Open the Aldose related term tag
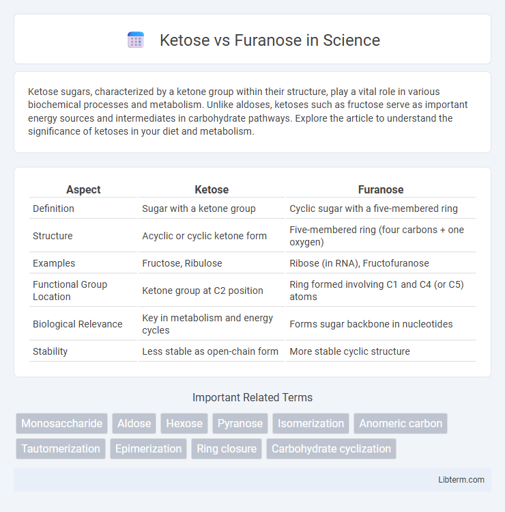The image size is (505, 512). tap(134, 424)
